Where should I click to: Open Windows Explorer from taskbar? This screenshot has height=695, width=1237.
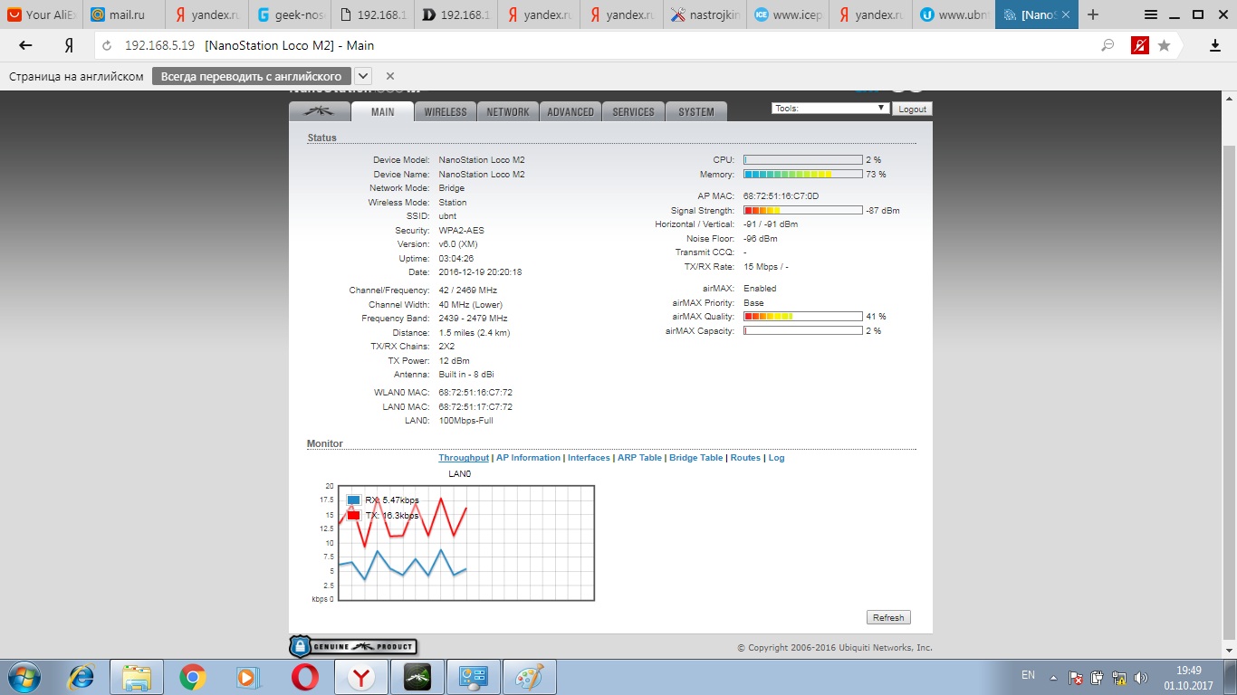tap(137, 677)
